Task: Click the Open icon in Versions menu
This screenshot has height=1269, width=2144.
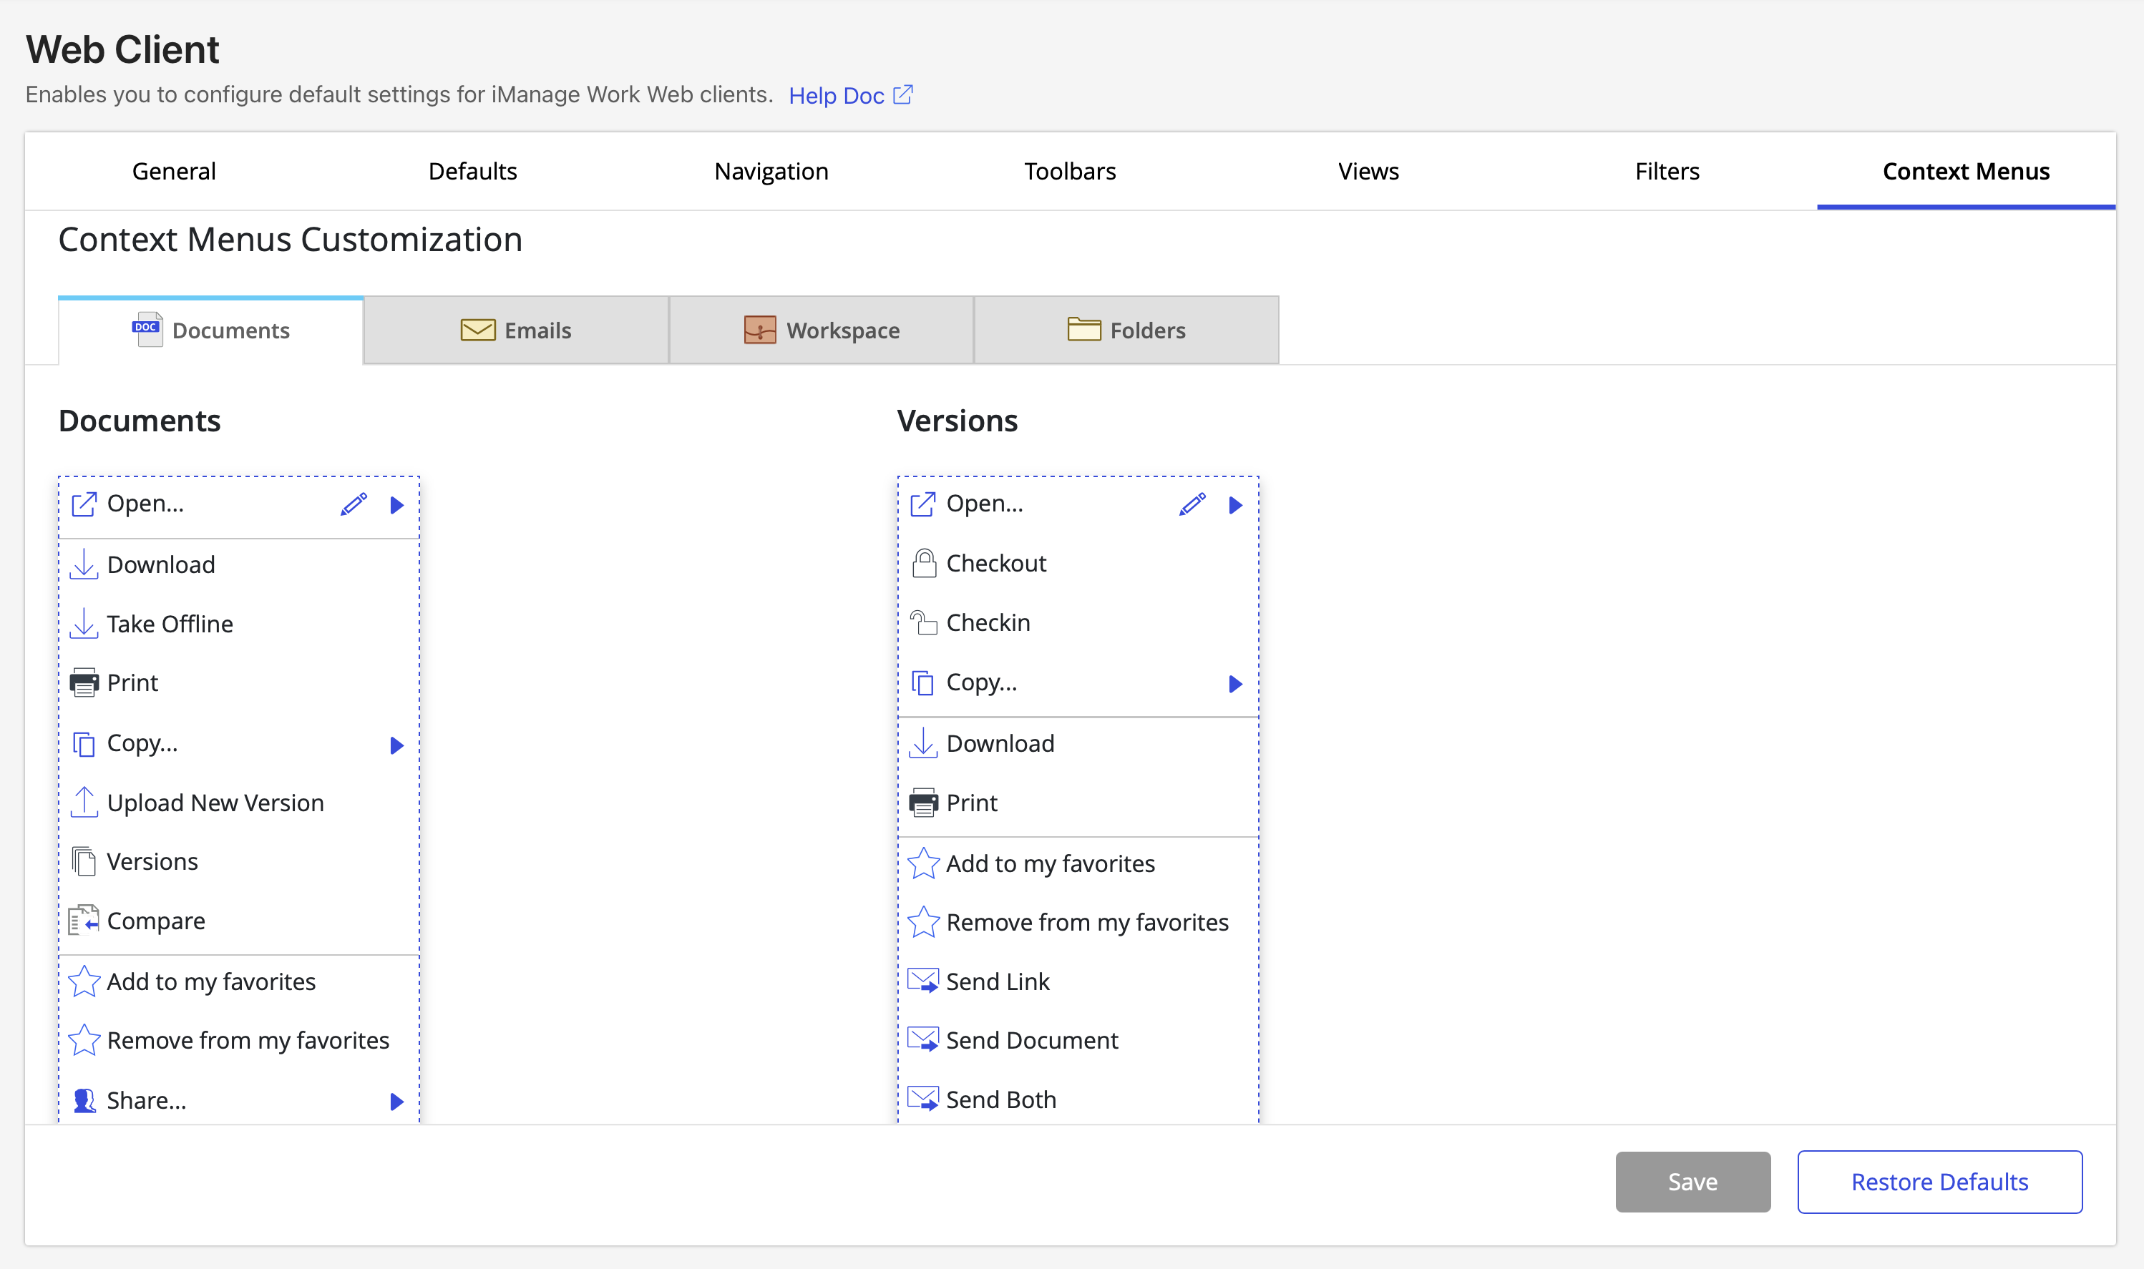Action: point(922,504)
